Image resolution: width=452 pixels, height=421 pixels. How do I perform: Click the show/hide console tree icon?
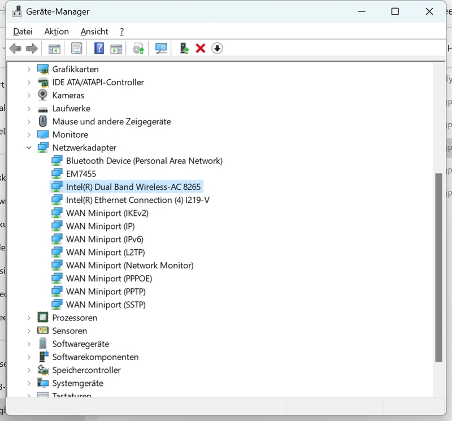(x=55, y=49)
